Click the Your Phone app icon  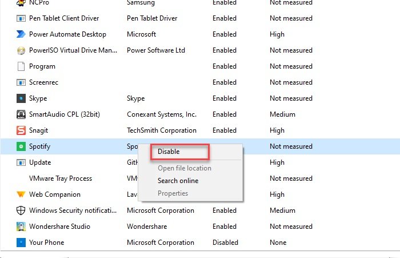tap(21, 243)
